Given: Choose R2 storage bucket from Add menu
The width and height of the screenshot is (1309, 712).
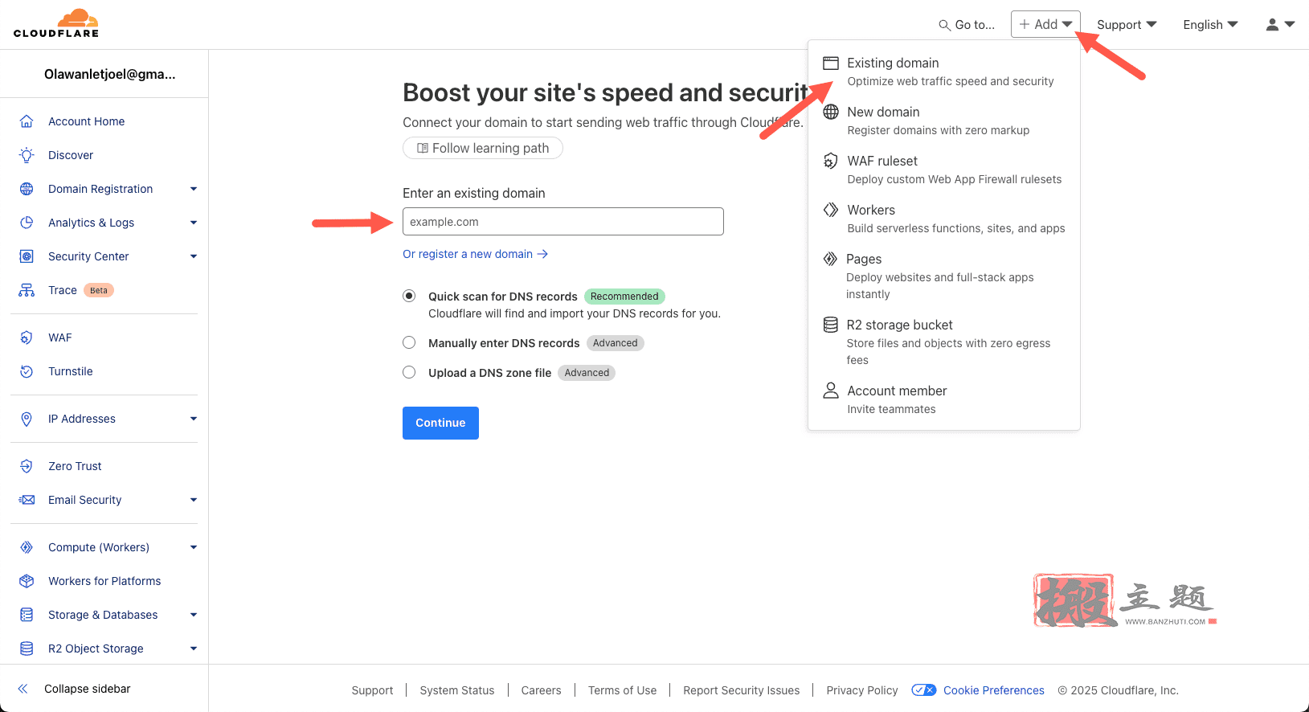Looking at the screenshot, I should [943, 342].
